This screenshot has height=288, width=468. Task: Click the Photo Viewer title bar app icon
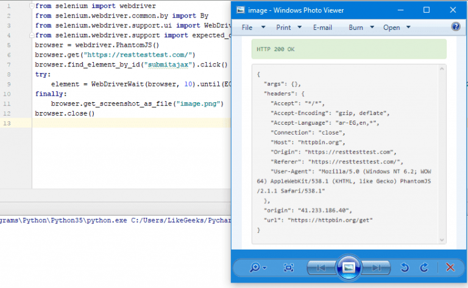click(240, 10)
